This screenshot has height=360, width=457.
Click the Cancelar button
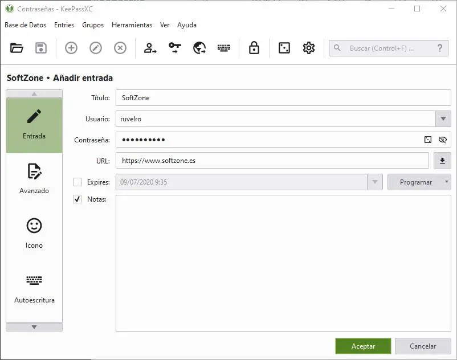click(423, 346)
